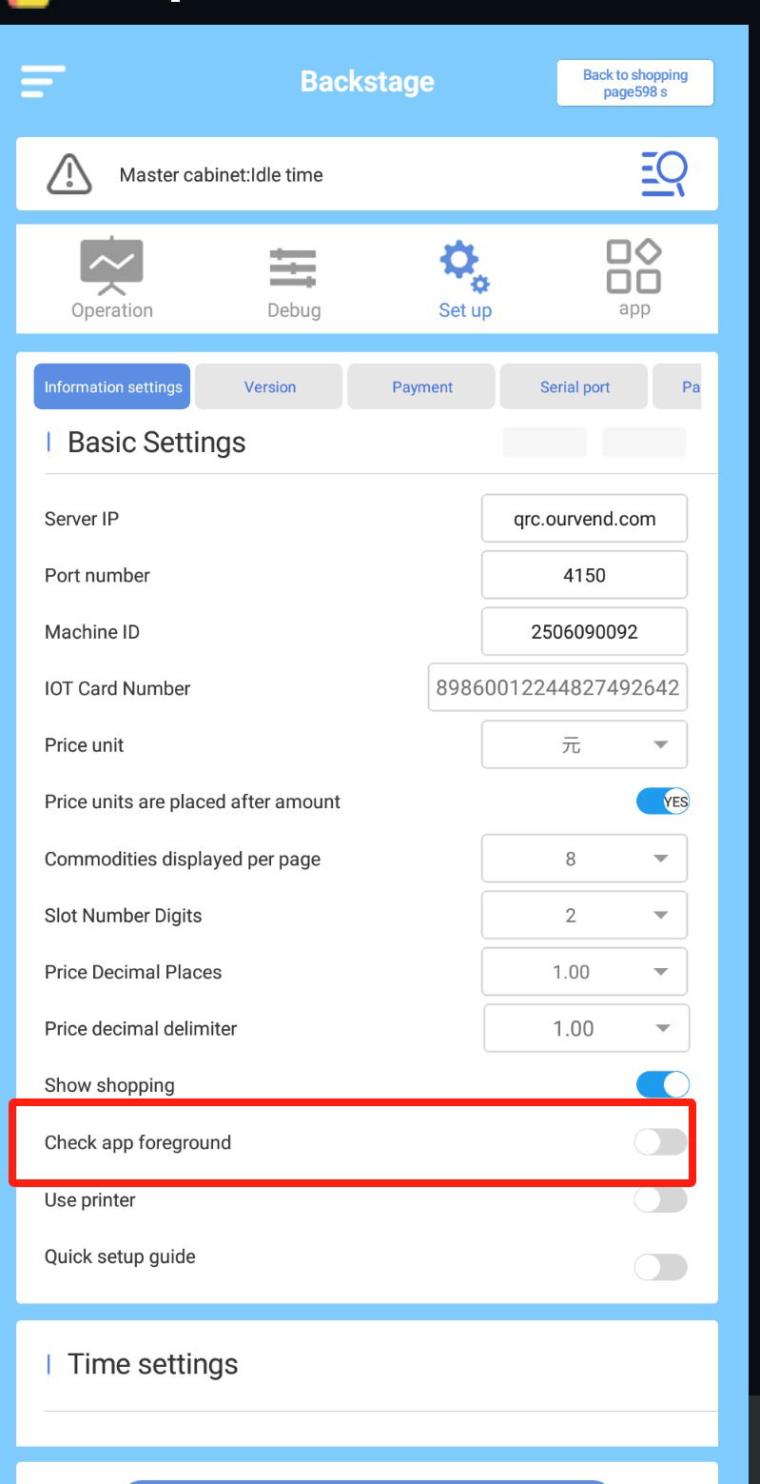Open the Debug sliders icon
Image resolution: width=760 pixels, height=1484 pixels.
(293, 267)
